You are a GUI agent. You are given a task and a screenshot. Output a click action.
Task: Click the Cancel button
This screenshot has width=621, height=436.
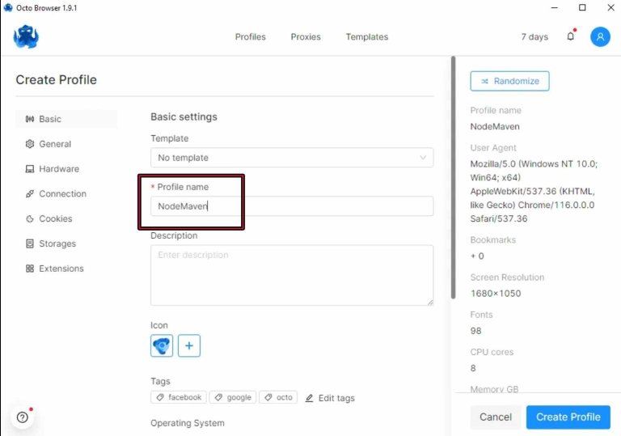point(495,417)
